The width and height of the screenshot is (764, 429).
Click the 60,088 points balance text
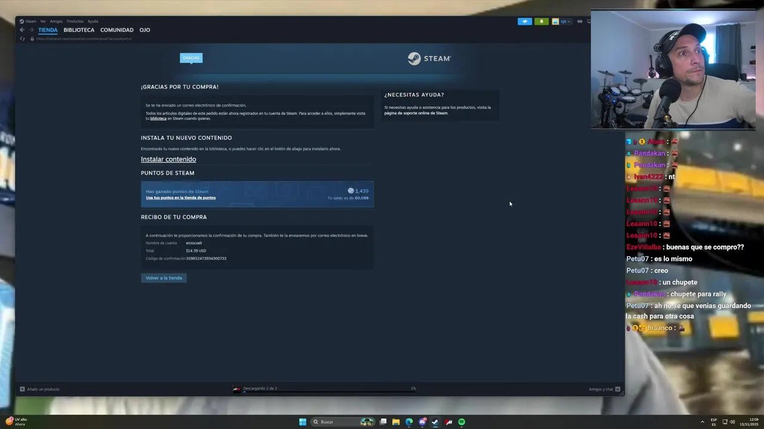(x=362, y=198)
